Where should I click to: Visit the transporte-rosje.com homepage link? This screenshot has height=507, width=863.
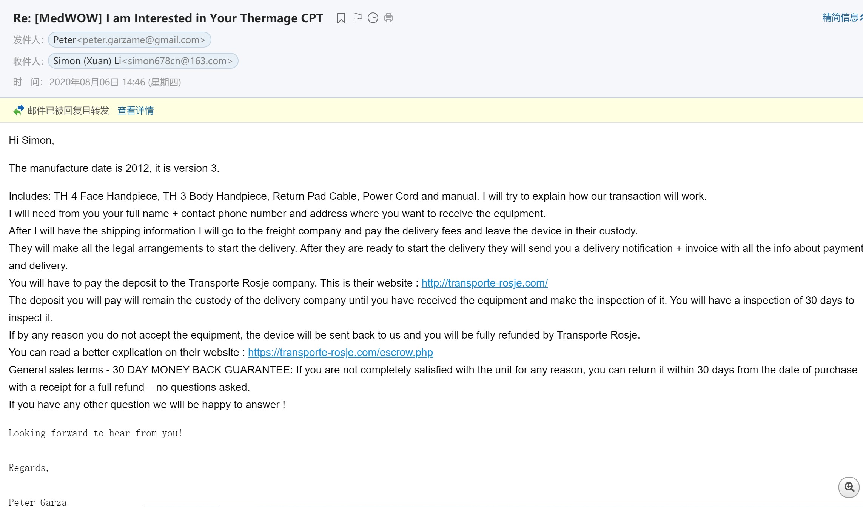click(x=484, y=283)
